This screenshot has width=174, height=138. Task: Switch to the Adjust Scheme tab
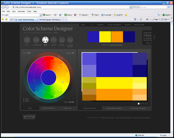click(x=49, y=108)
